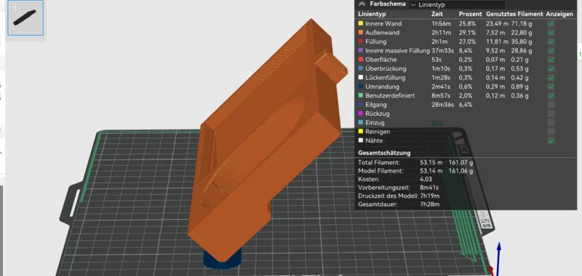This screenshot has width=582, height=276.
Task: Click the Model Filament value 161,06 g
Action: [461, 171]
